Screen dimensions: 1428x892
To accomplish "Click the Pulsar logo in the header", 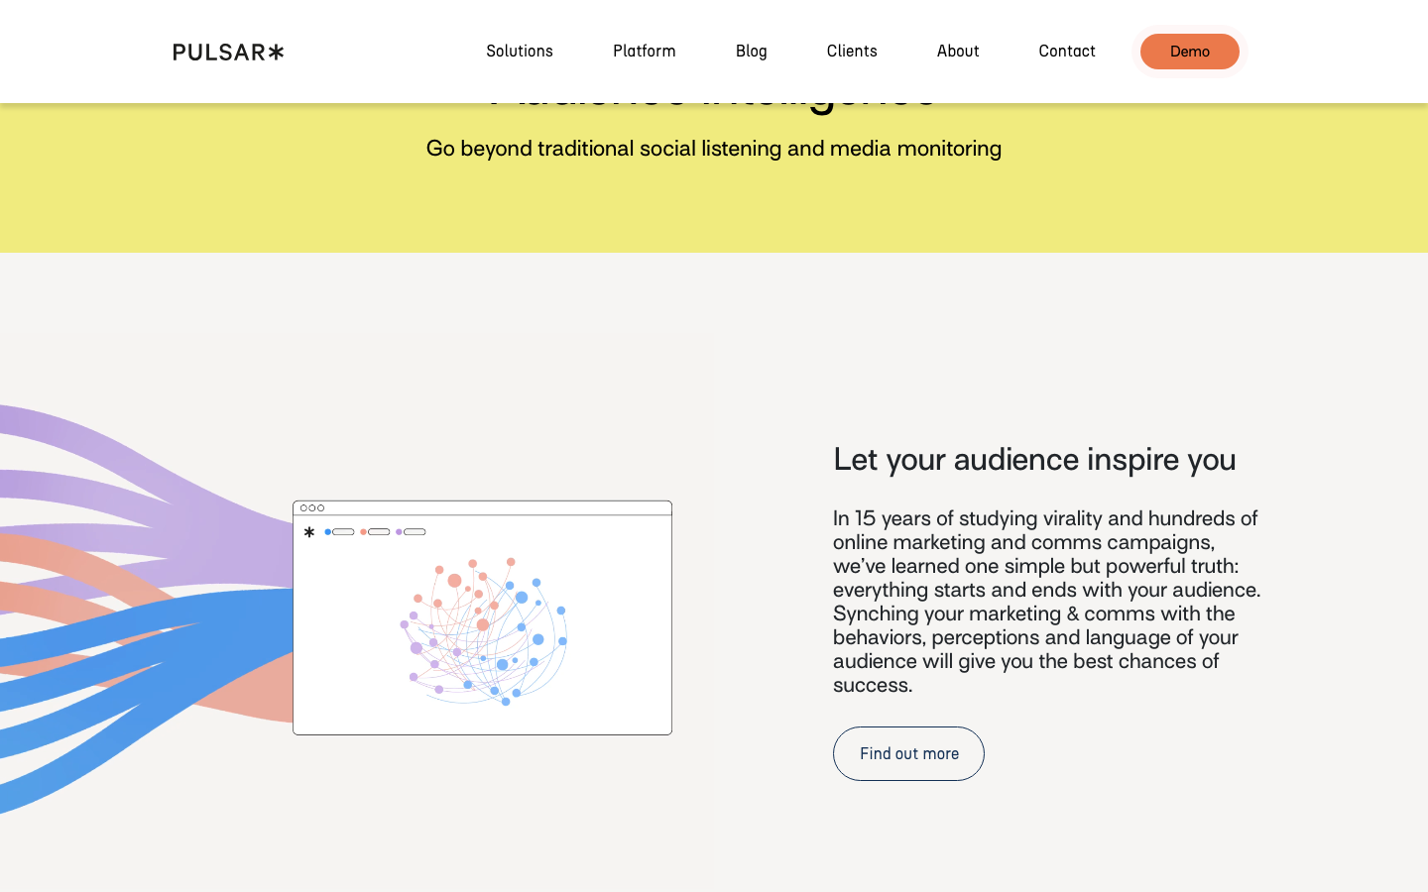I will (x=228, y=52).
